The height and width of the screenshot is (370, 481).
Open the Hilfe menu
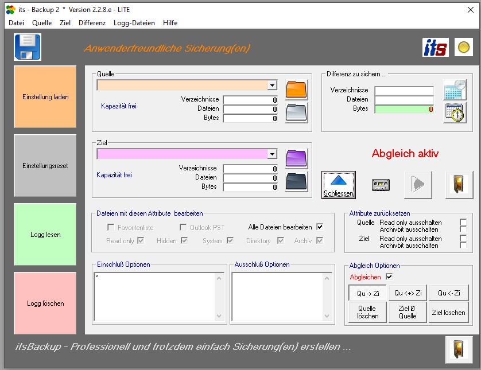tap(170, 23)
